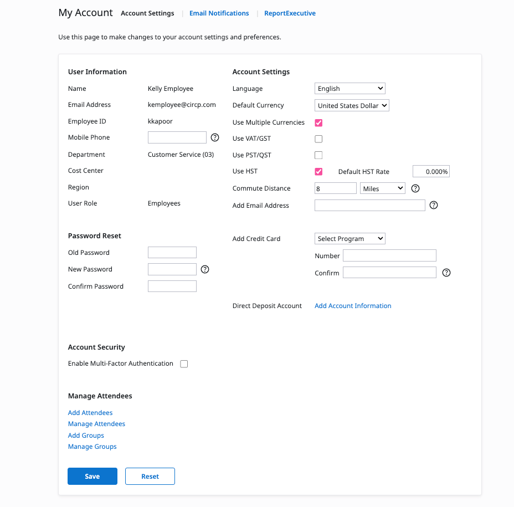The width and height of the screenshot is (514, 507).
Task: Uncheck Use Multiple Currencies checkbox
Action: pos(318,123)
